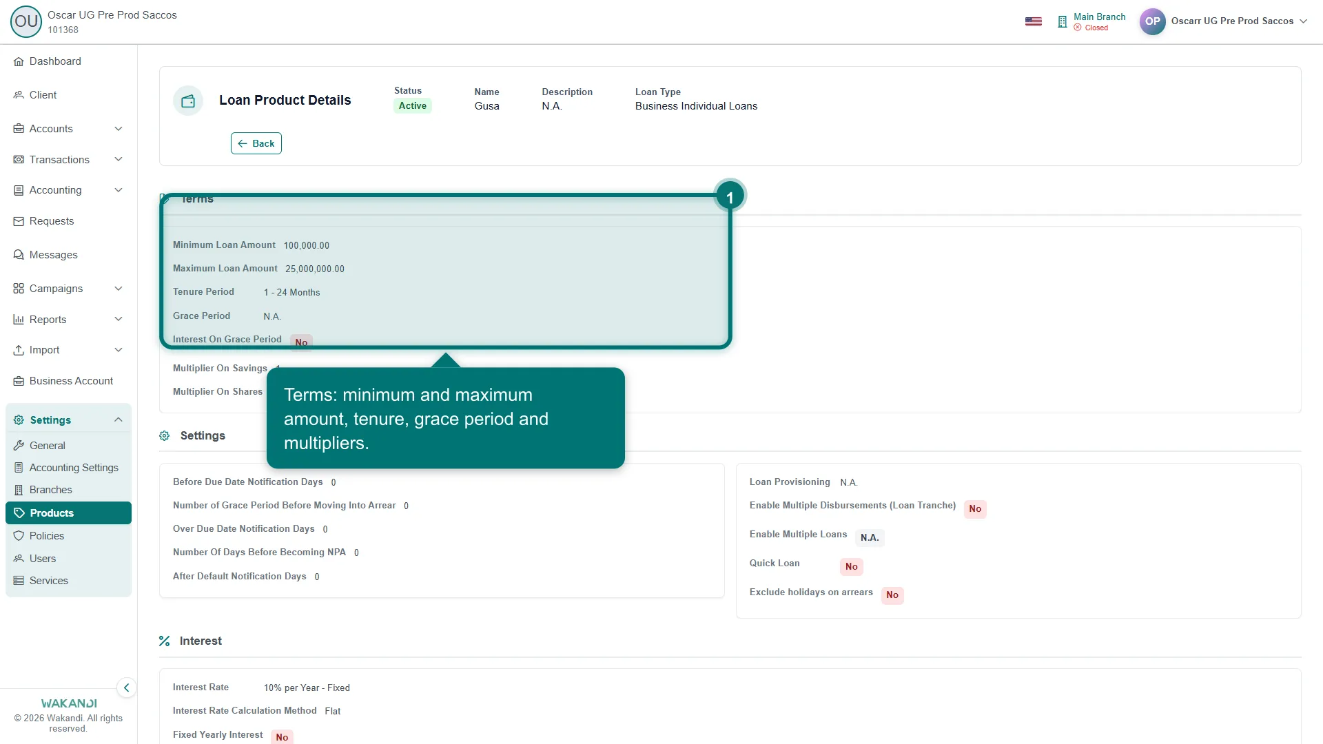Click the Accounting sidebar icon
Image resolution: width=1323 pixels, height=744 pixels.
(19, 190)
